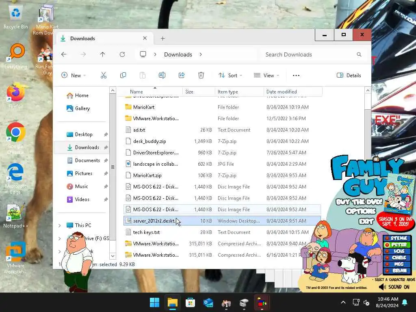Click OPTIONS in Family Guy widget
This screenshot has width=416, height=312.
coord(361,211)
